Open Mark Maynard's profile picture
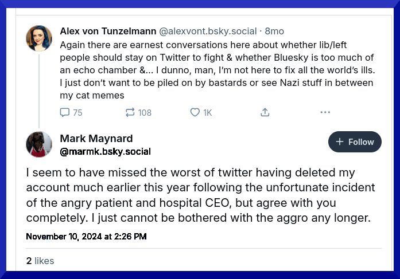This screenshot has height=279, width=400. (x=39, y=144)
